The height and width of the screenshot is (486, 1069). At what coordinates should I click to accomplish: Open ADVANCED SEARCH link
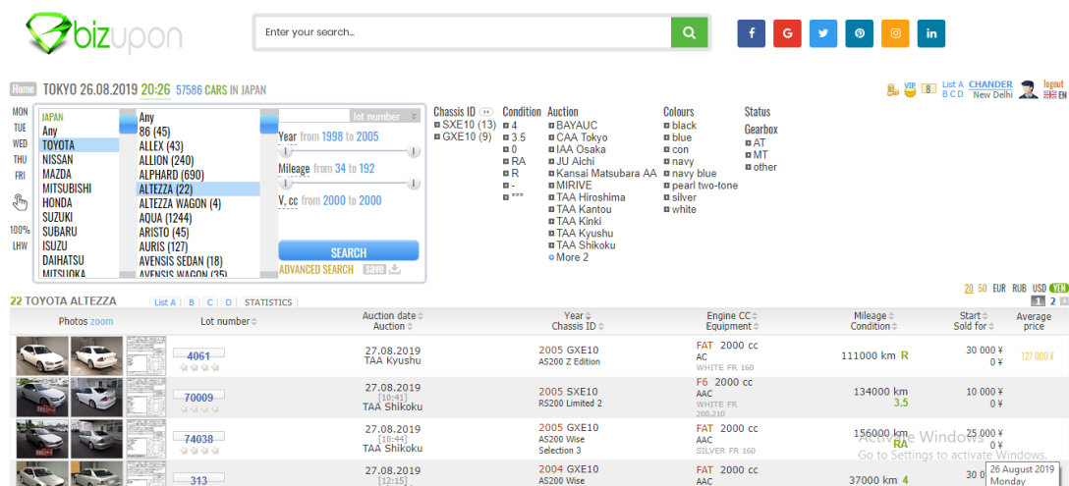[316, 269]
